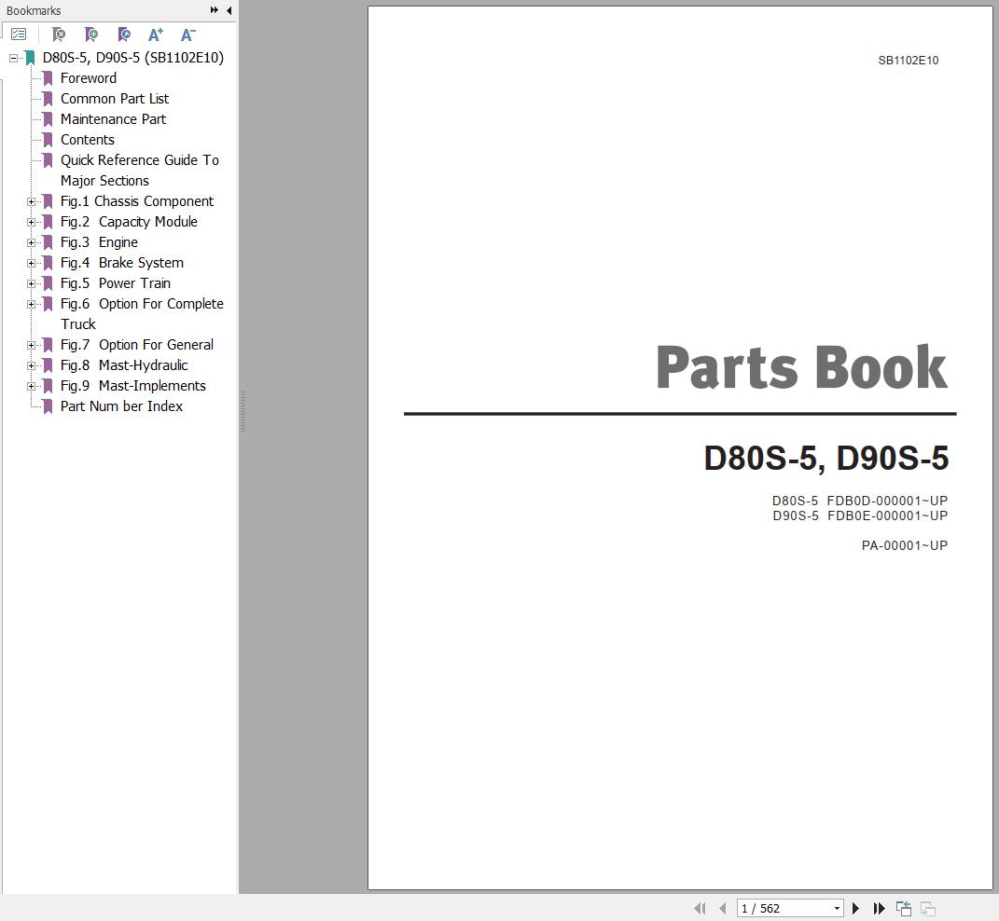Click the bookmark icon beside Fig.3 Engine
Image resolution: width=999 pixels, height=921 pixels.
click(48, 242)
